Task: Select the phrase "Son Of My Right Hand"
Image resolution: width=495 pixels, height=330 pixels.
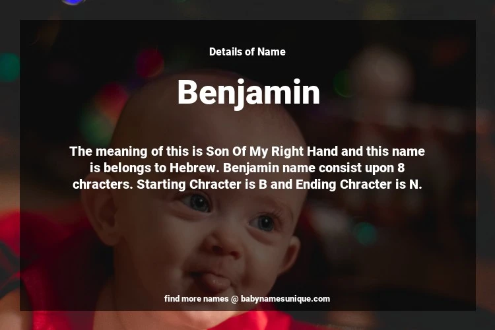Action: click(x=272, y=151)
